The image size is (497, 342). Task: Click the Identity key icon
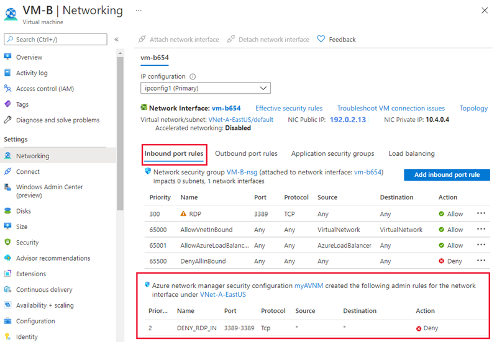tap(7, 336)
